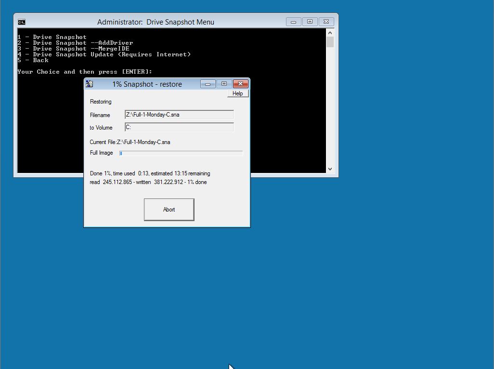
Task: Close the Snapshot restore dialog
Action: click(240, 84)
